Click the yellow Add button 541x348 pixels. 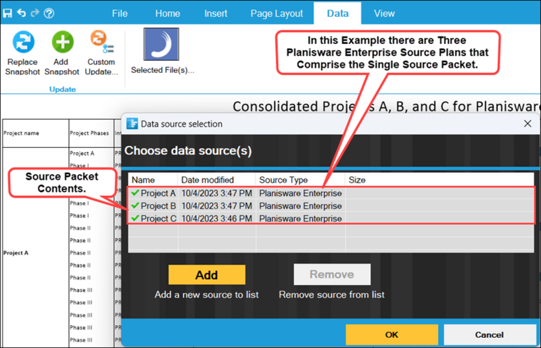pos(207,275)
